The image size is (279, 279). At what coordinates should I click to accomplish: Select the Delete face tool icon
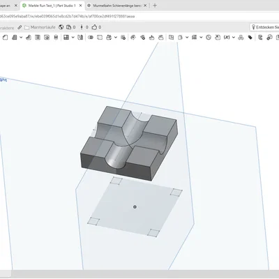[x=142, y=37]
